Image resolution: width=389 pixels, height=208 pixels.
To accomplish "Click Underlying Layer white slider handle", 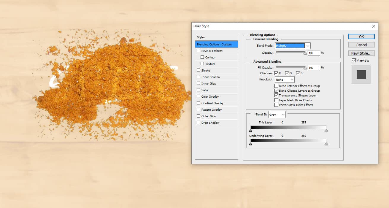I will click(326, 144).
